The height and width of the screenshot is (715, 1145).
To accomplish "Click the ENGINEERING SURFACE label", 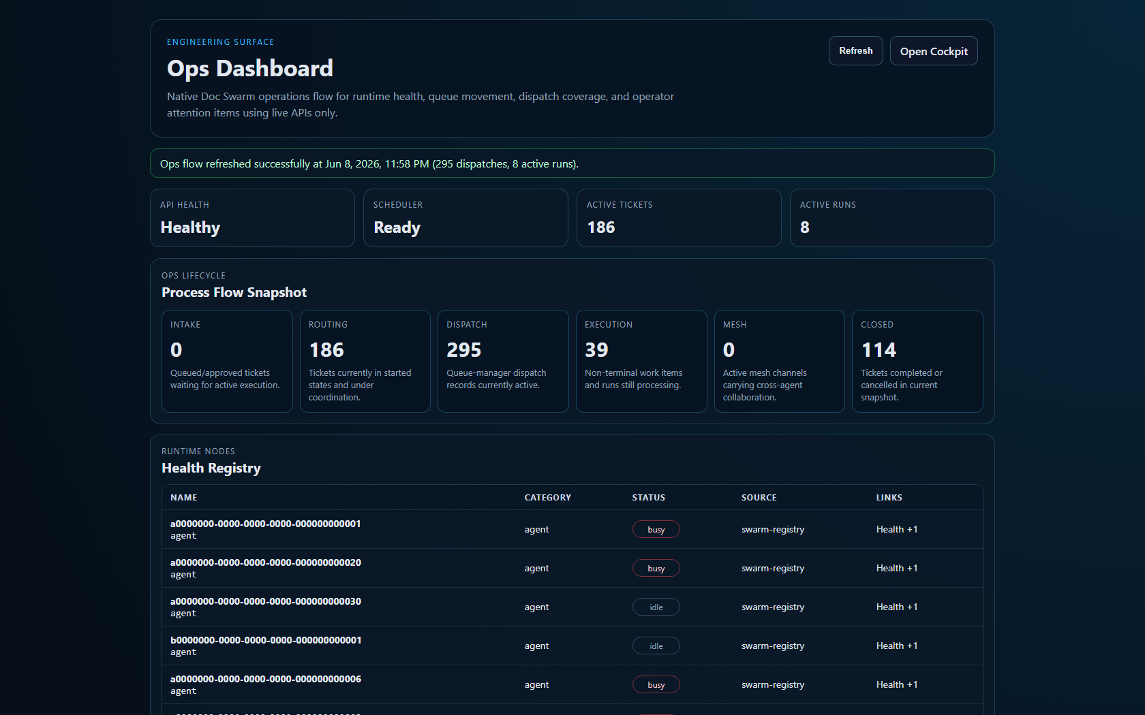I will [x=220, y=42].
